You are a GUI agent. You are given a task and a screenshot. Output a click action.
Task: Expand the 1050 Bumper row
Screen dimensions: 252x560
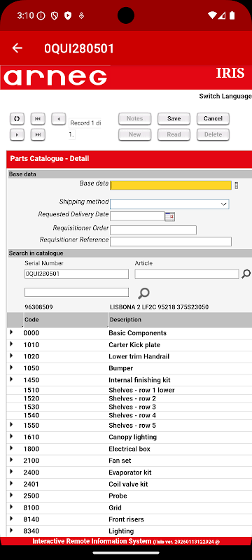[11, 367]
